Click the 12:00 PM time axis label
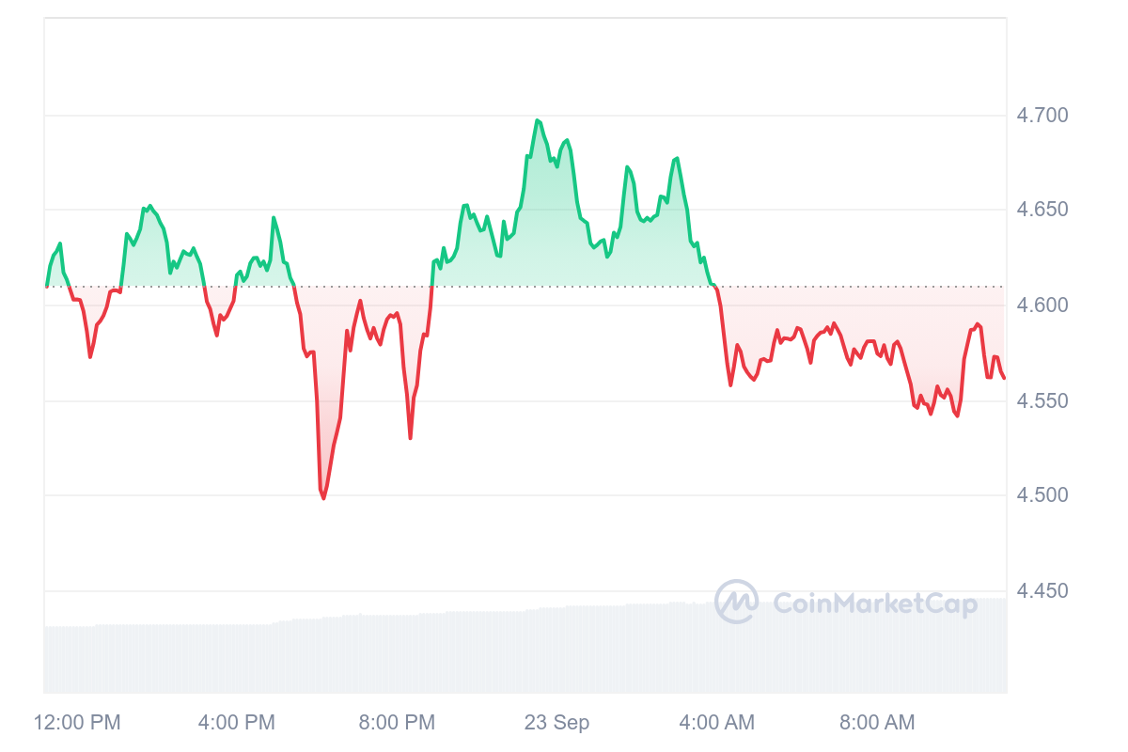The width and height of the screenshot is (1128, 752). point(77,723)
